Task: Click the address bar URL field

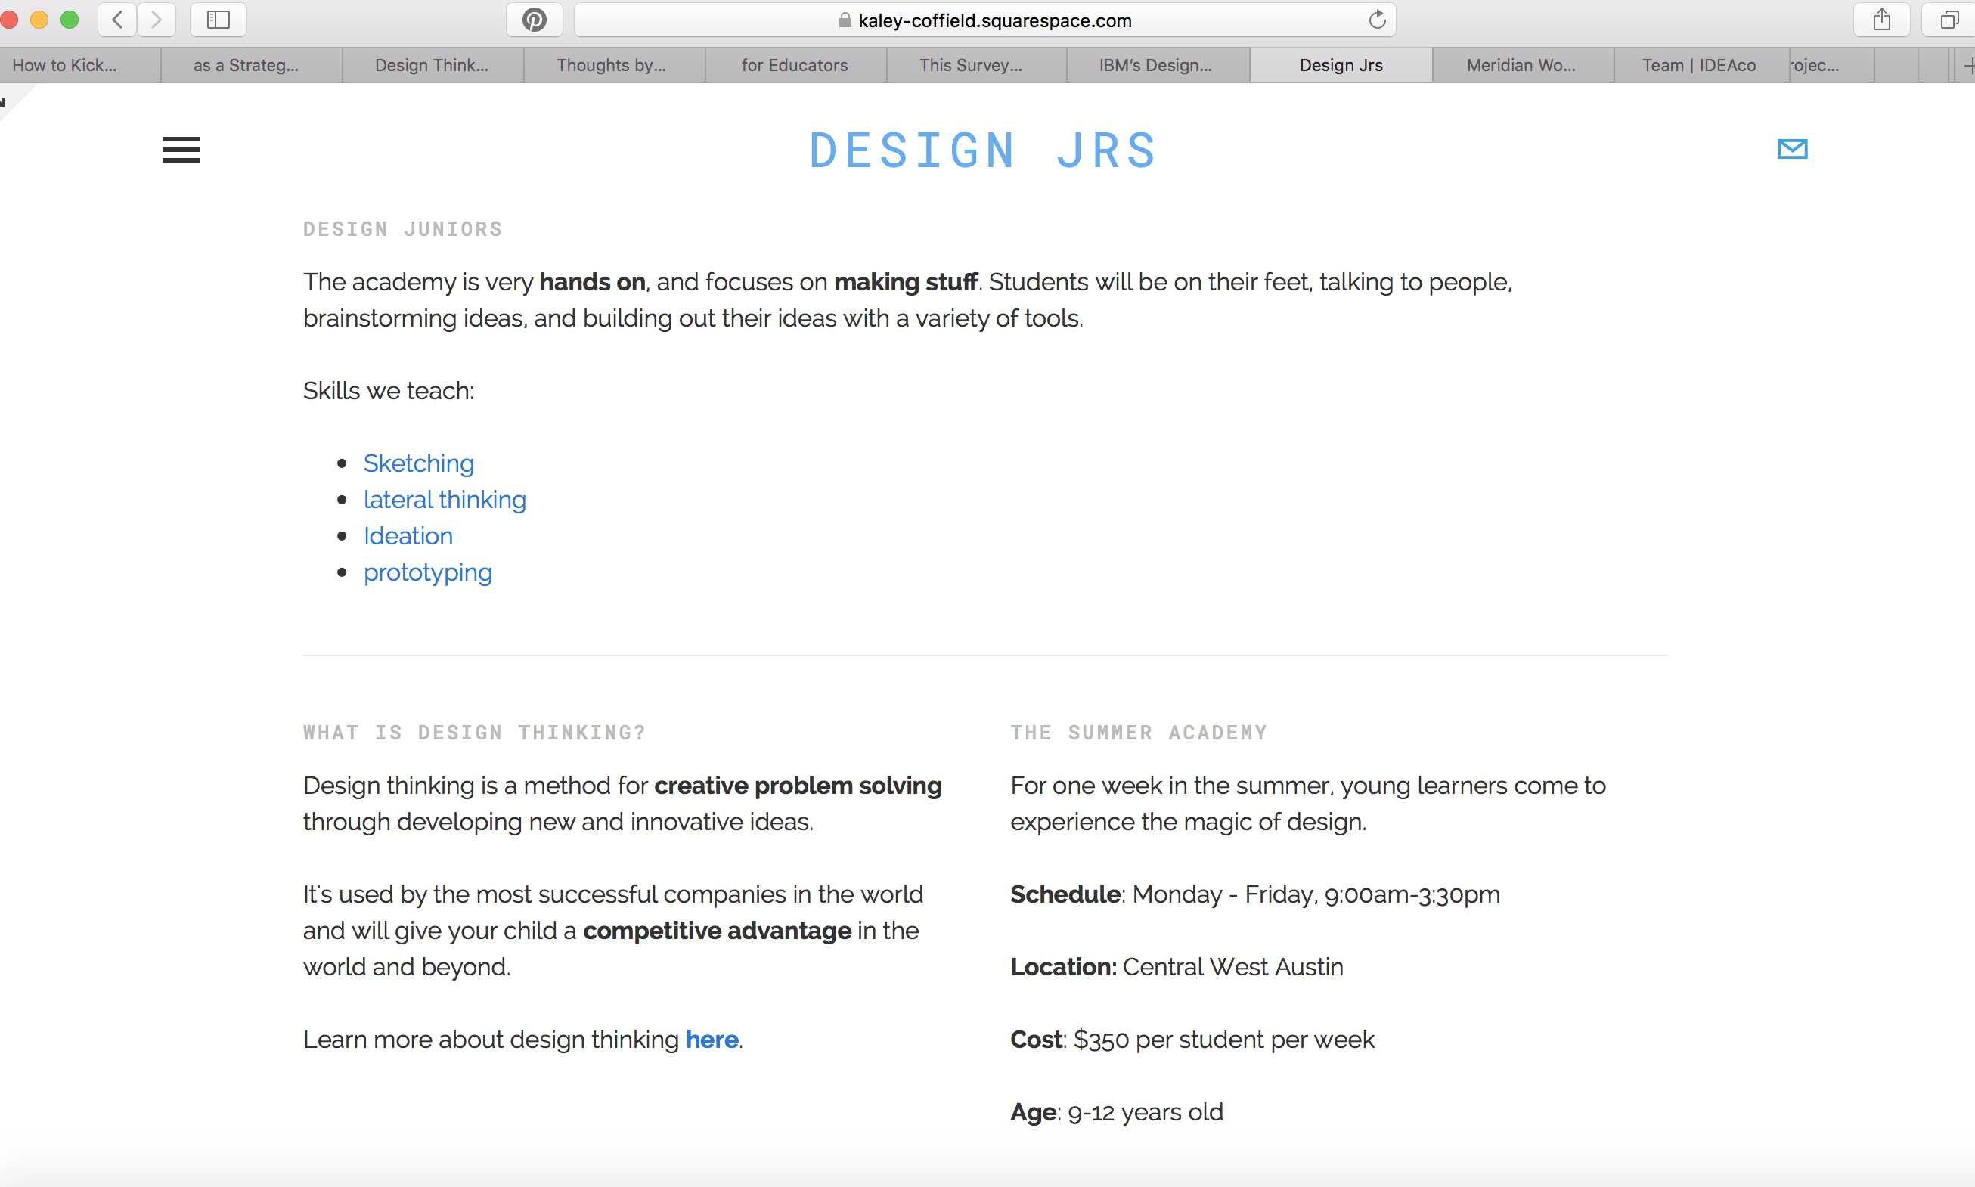Action: (994, 21)
